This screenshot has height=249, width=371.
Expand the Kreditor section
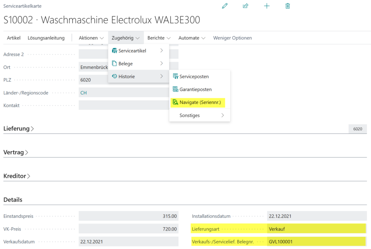(17, 176)
